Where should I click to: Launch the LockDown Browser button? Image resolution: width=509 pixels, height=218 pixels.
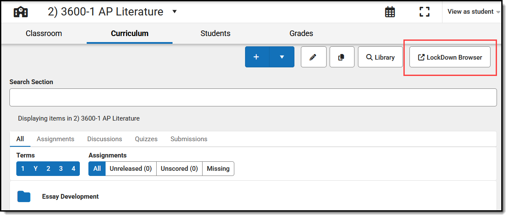coord(450,57)
